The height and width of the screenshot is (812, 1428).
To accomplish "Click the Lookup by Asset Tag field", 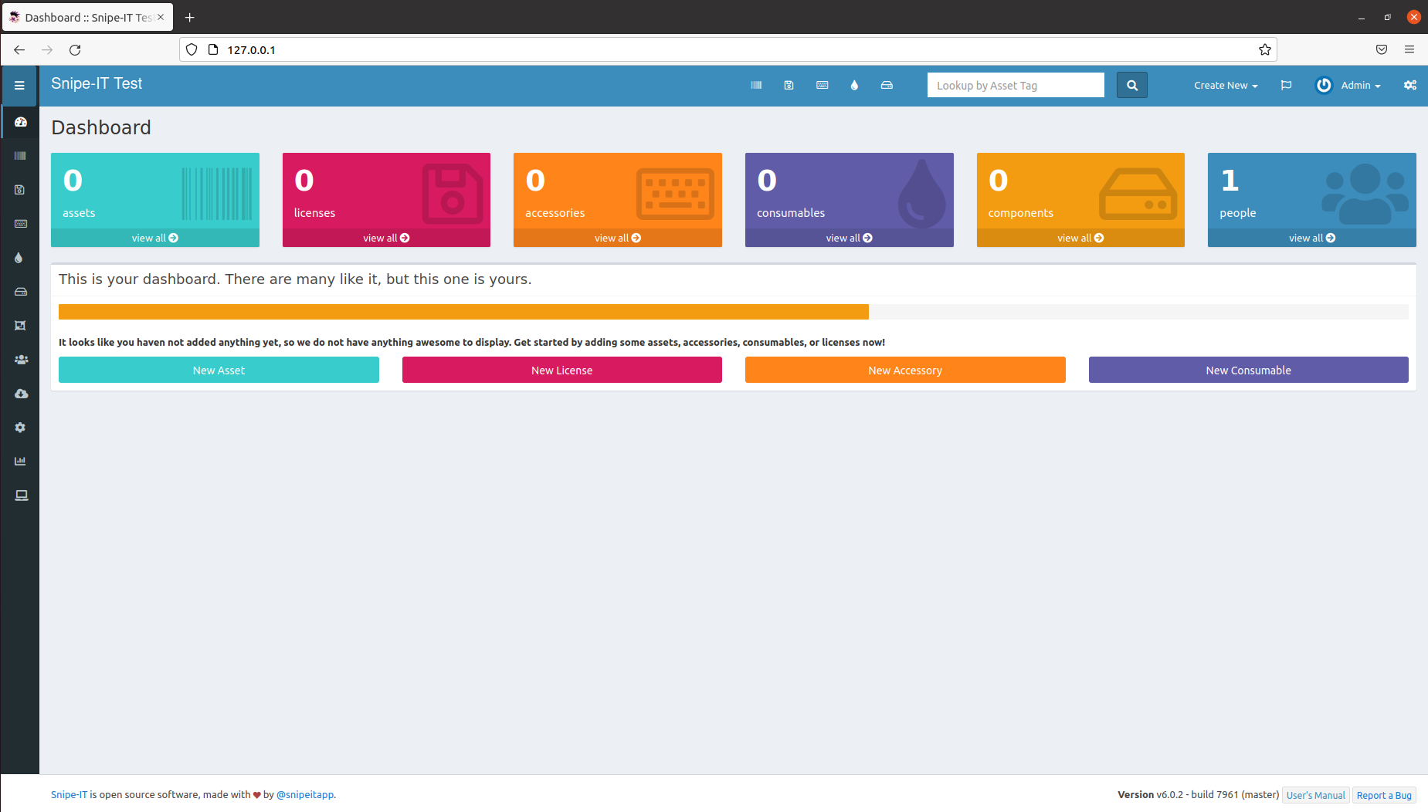I will click(1015, 86).
